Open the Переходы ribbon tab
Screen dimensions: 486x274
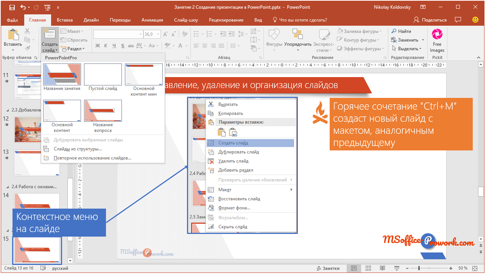coord(120,20)
